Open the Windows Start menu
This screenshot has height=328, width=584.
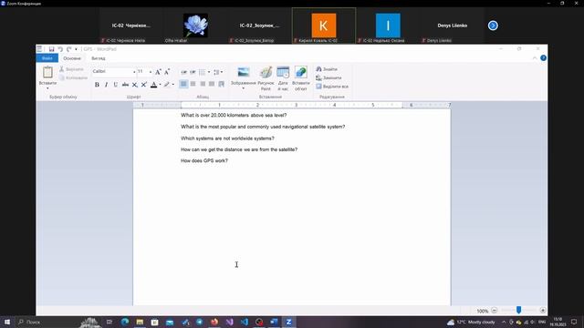(6, 322)
